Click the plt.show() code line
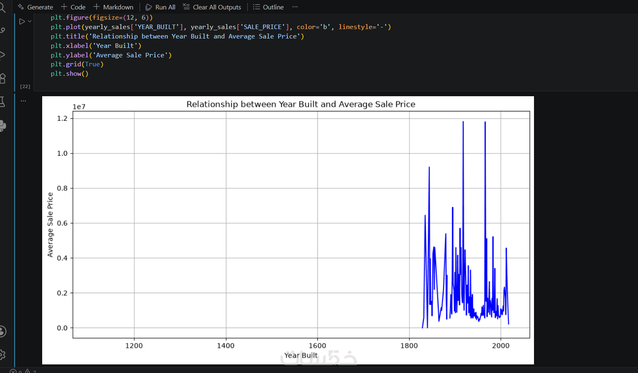638x373 pixels. 70,74
